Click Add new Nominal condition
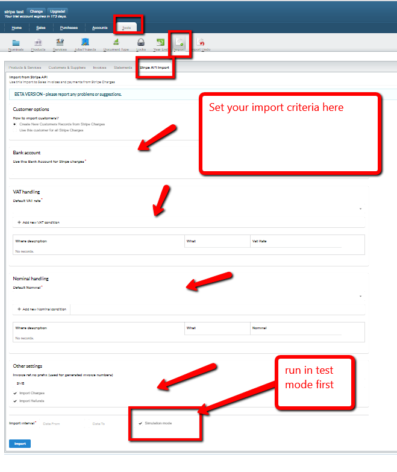Viewport: 397px width, 472px height. pos(42,309)
